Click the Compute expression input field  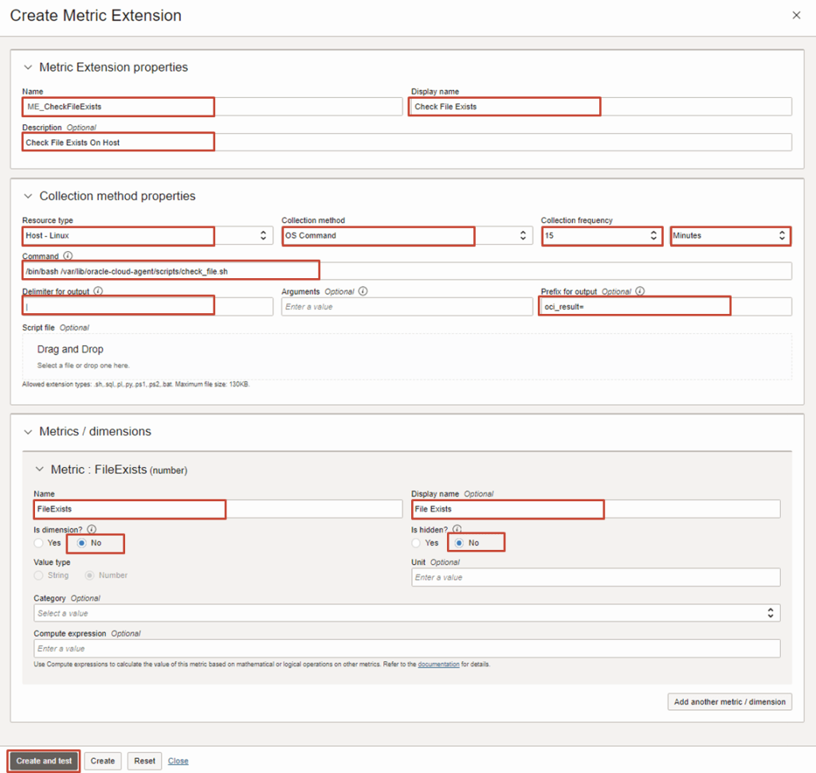click(x=406, y=649)
